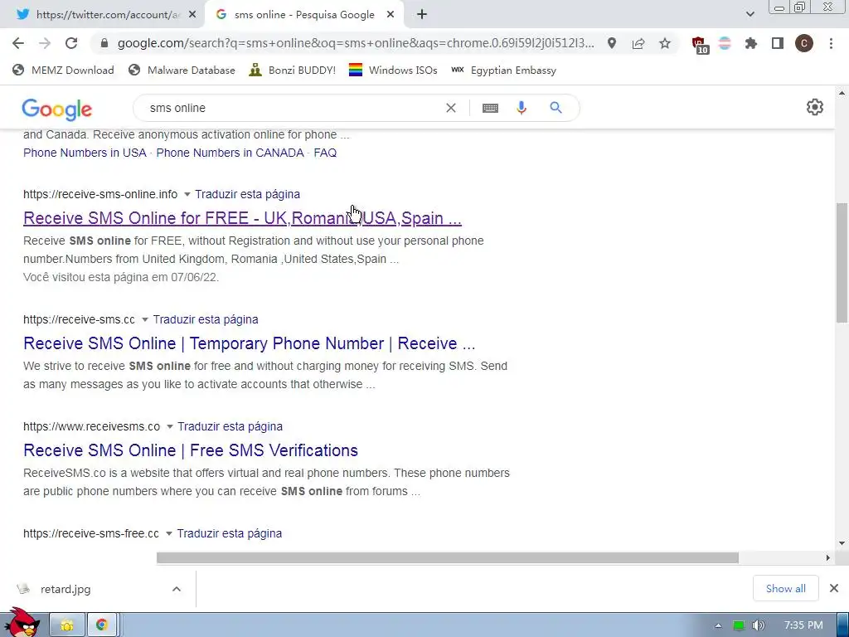The image size is (849, 637).
Task: Open the new tab plus button
Action: [x=422, y=15]
